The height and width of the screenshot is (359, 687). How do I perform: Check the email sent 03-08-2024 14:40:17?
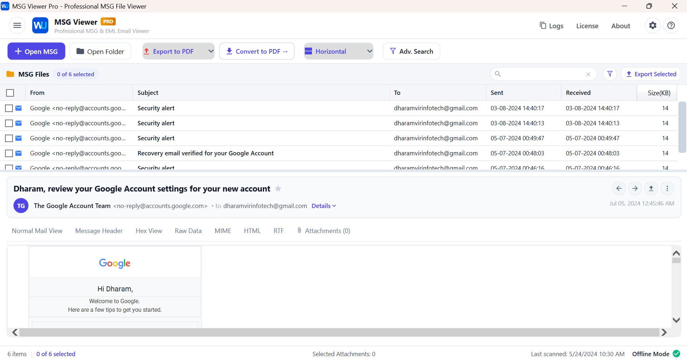[9, 108]
